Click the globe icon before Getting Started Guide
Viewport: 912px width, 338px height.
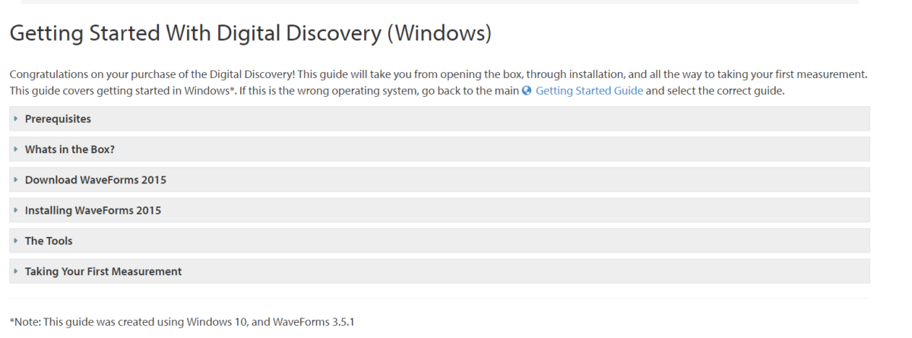coord(527,91)
